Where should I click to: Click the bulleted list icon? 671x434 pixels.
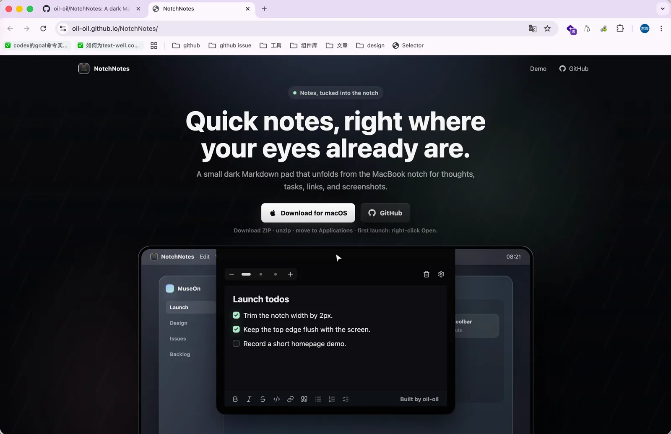tap(318, 399)
